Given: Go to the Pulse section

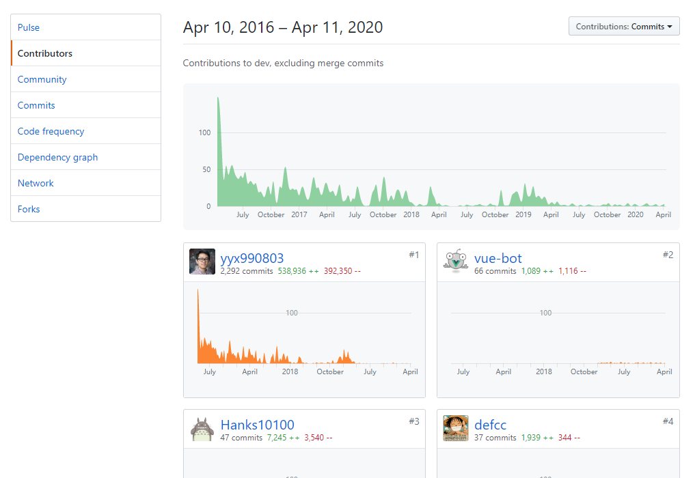Looking at the screenshot, I should [29, 27].
